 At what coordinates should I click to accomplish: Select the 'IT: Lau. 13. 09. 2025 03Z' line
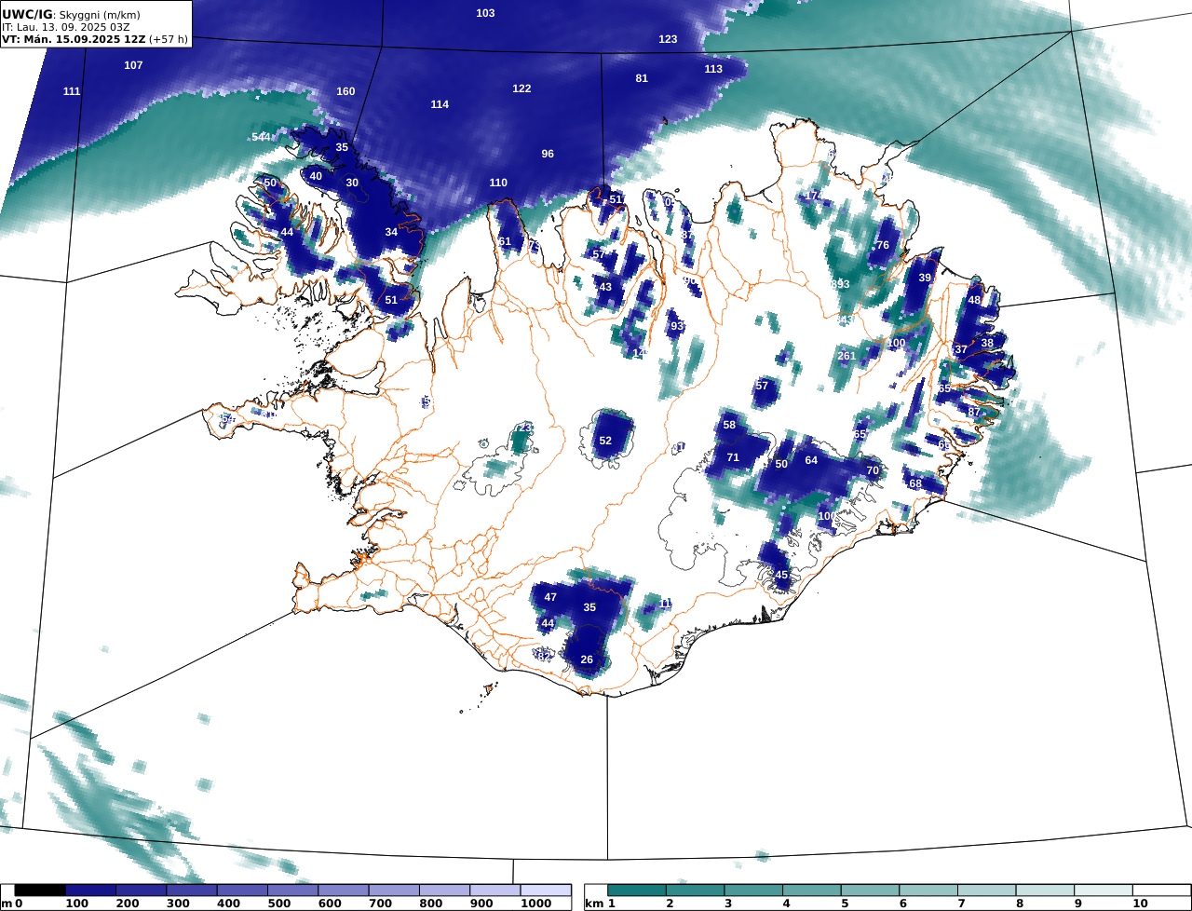(x=65, y=27)
